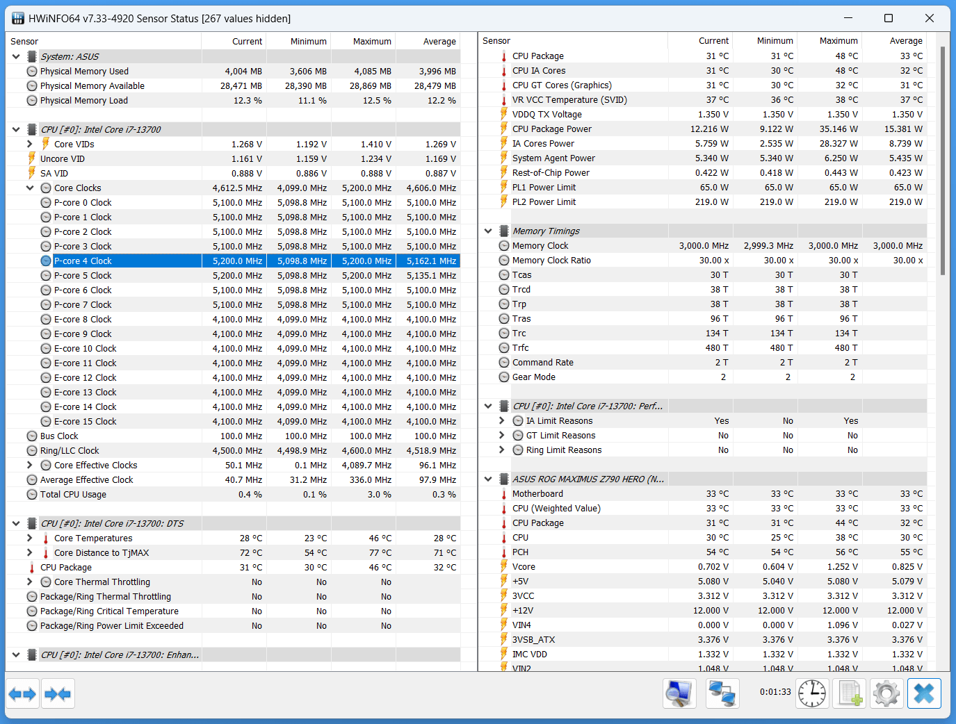The image size is (956, 724).
Task: Click the Bus Clock circle icon
Action: pyautogui.click(x=32, y=436)
